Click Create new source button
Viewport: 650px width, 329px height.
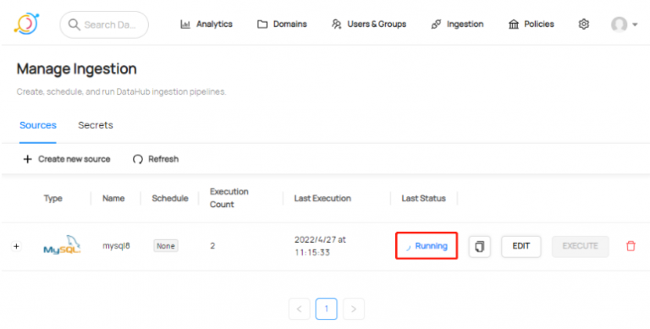click(x=66, y=159)
